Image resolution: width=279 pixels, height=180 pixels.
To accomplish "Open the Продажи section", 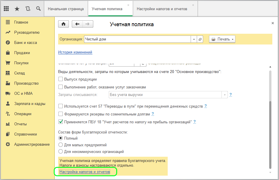I will coord(22,53).
